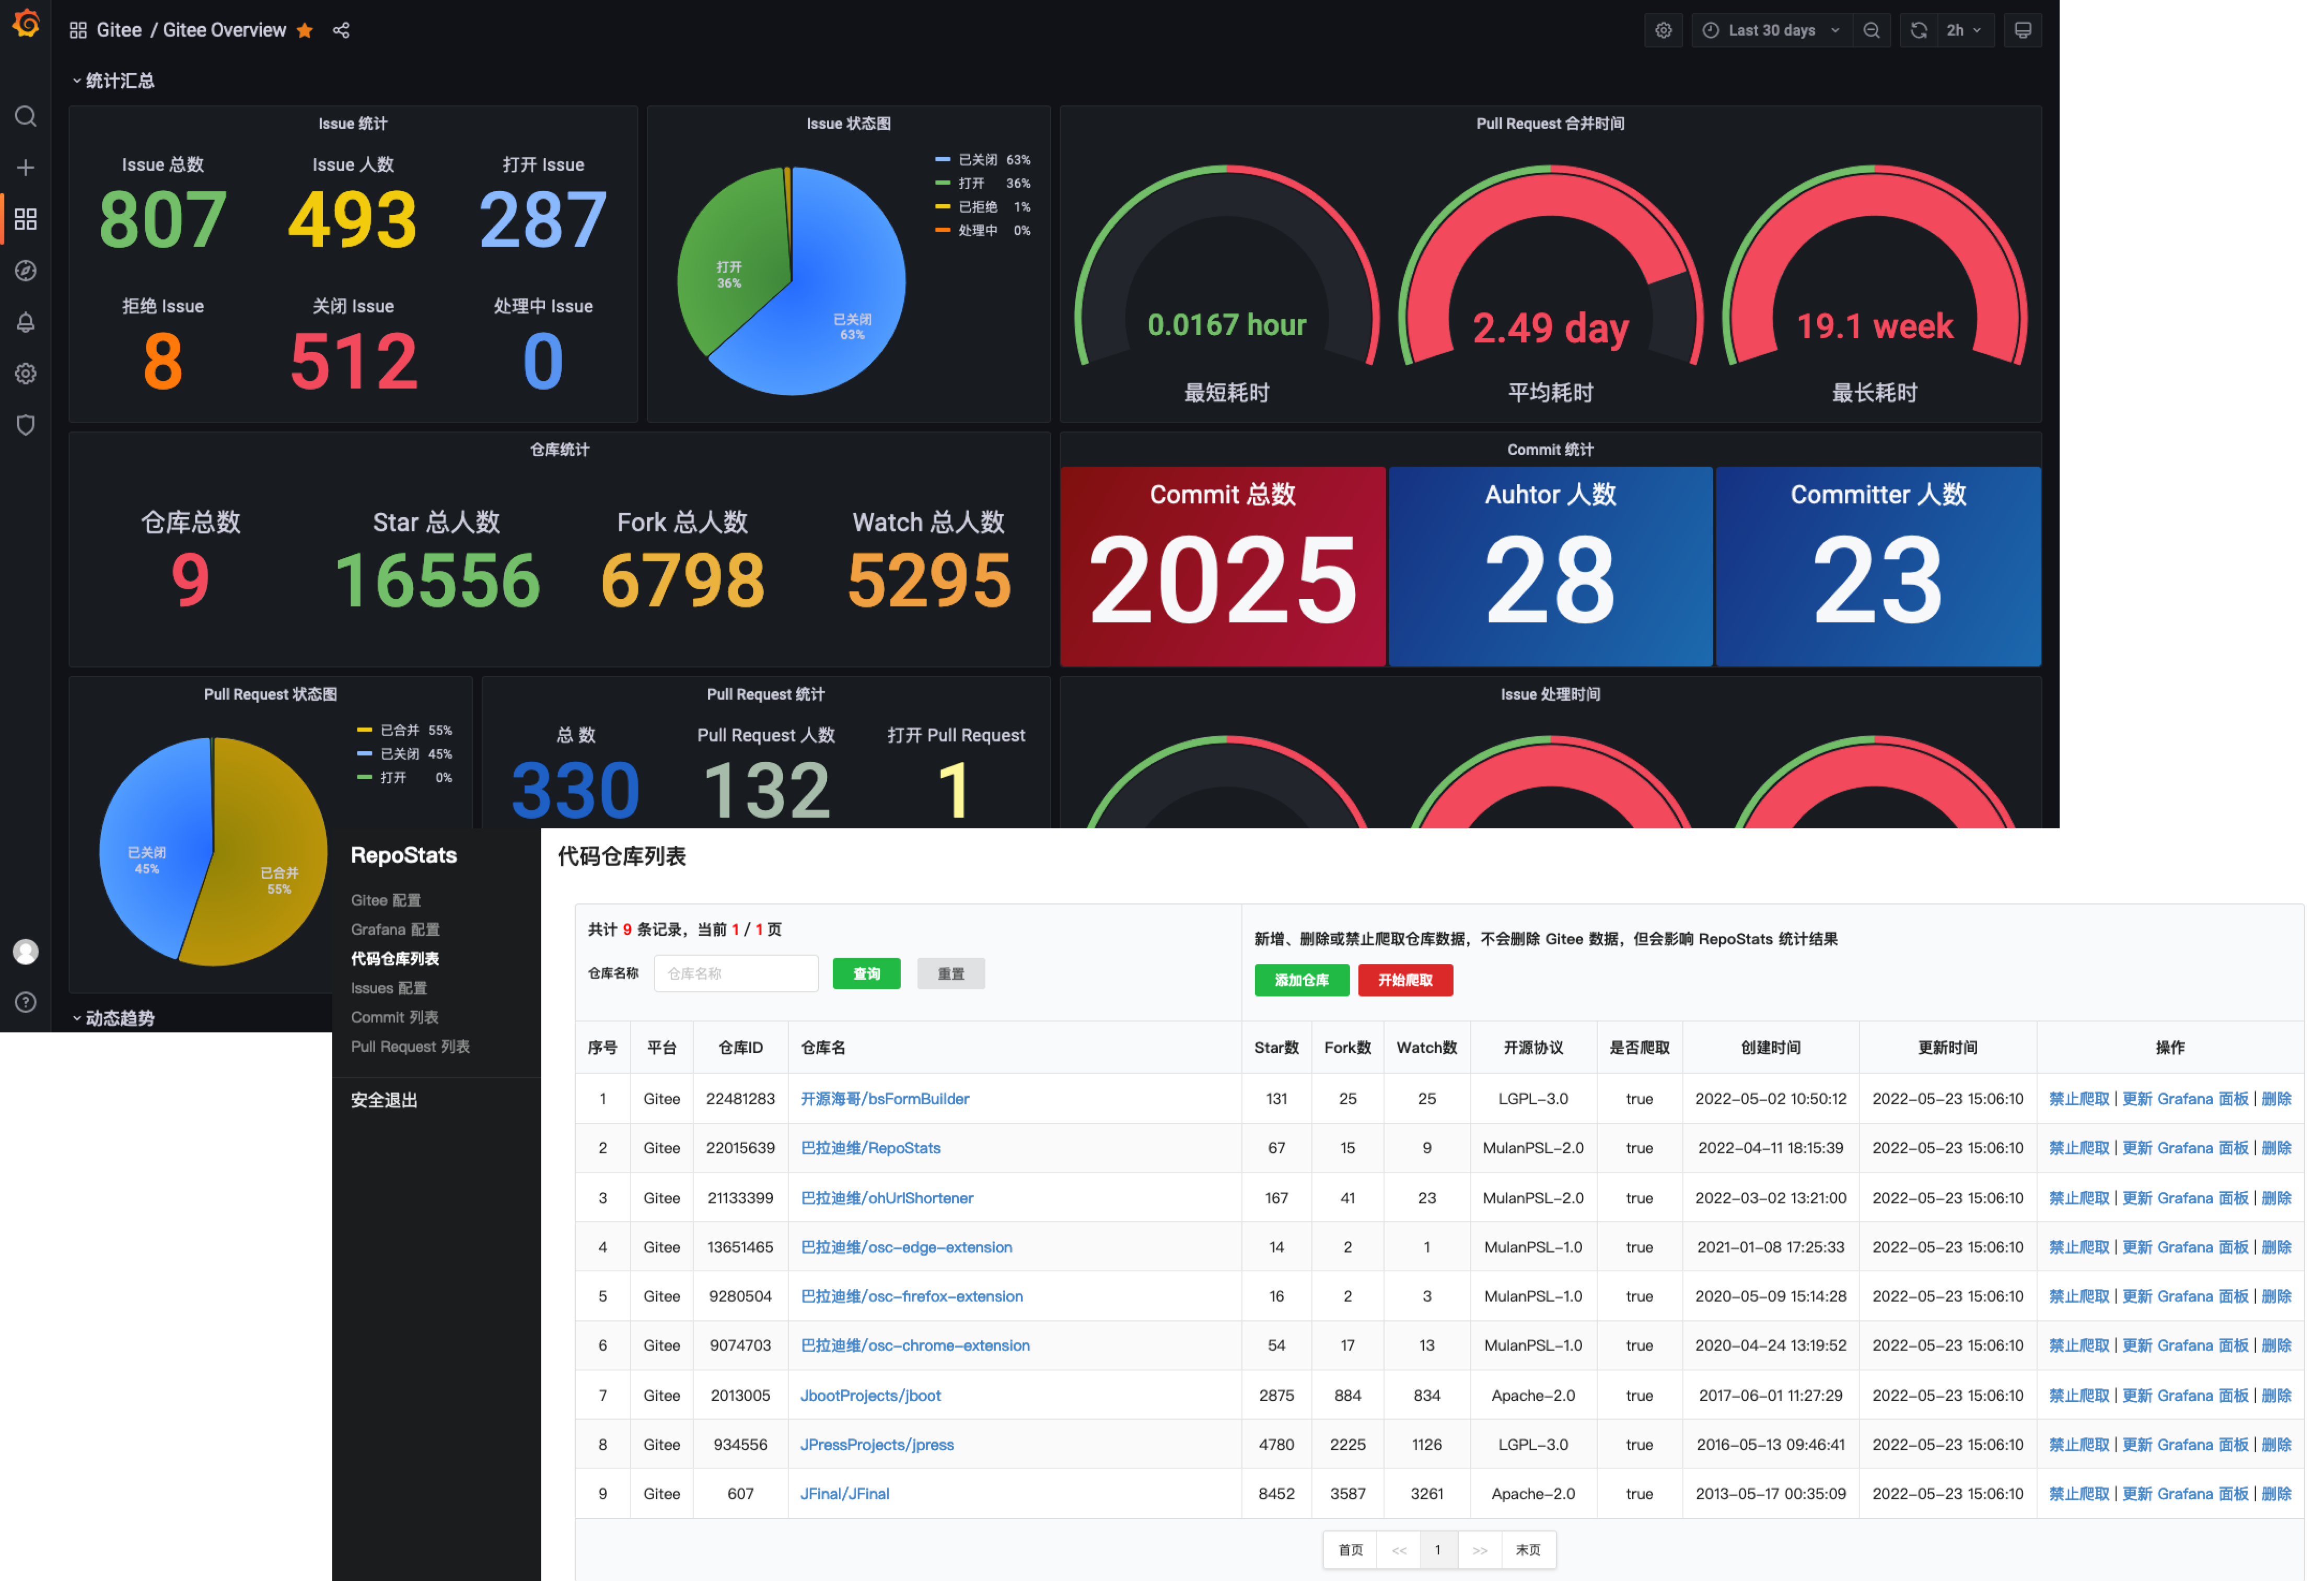The height and width of the screenshot is (1581, 2324).
Task: Open the search icon in Grafana sidebar
Action: click(x=26, y=116)
